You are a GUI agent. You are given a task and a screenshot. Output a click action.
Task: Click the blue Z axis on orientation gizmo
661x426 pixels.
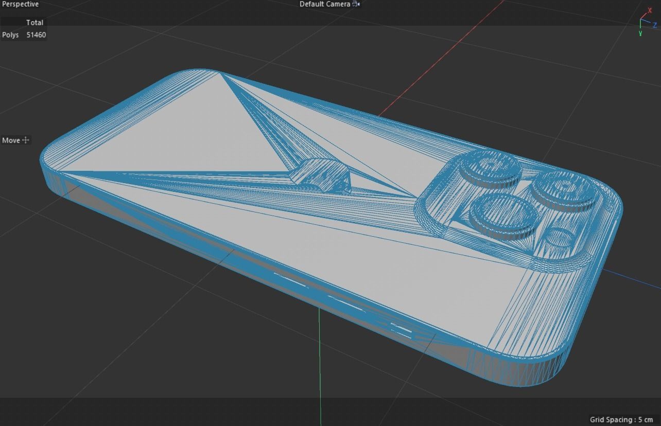click(654, 25)
